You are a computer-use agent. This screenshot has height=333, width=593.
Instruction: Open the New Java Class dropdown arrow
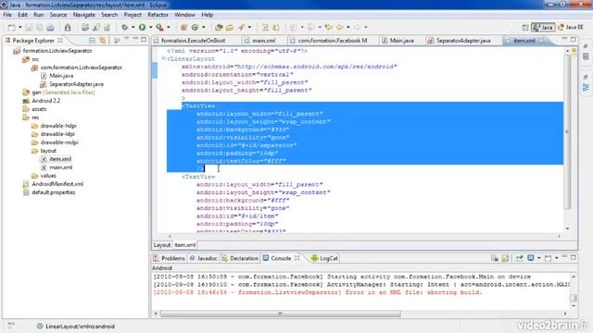[204, 27]
